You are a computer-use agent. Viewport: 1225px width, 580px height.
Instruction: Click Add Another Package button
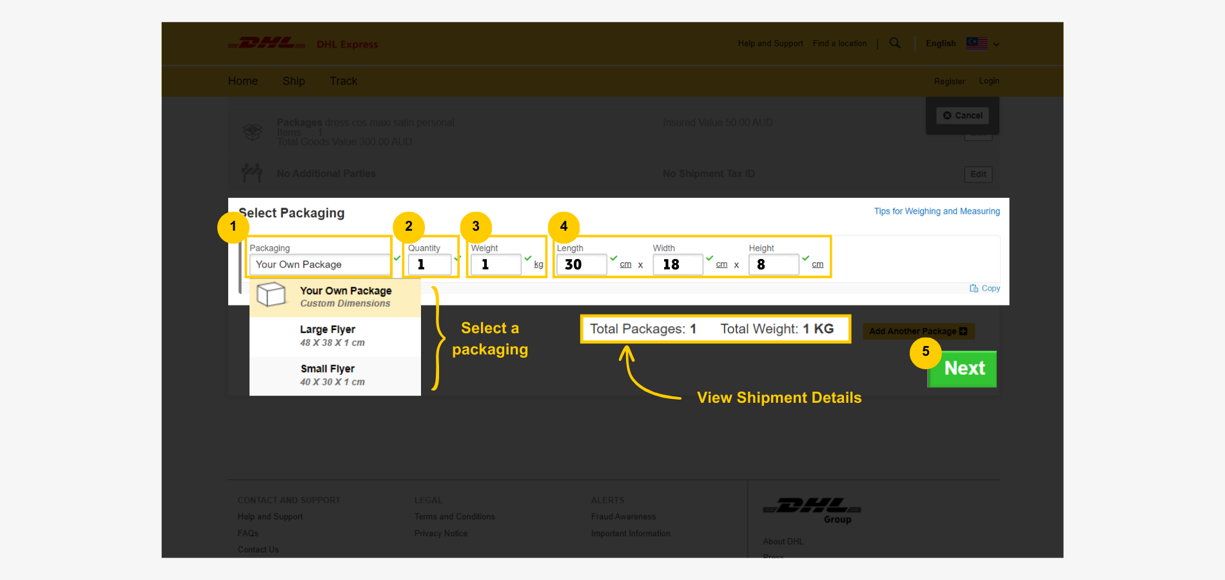pyautogui.click(x=919, y=331)
